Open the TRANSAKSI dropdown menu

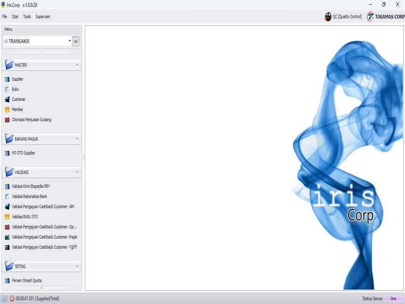point(69,41)
